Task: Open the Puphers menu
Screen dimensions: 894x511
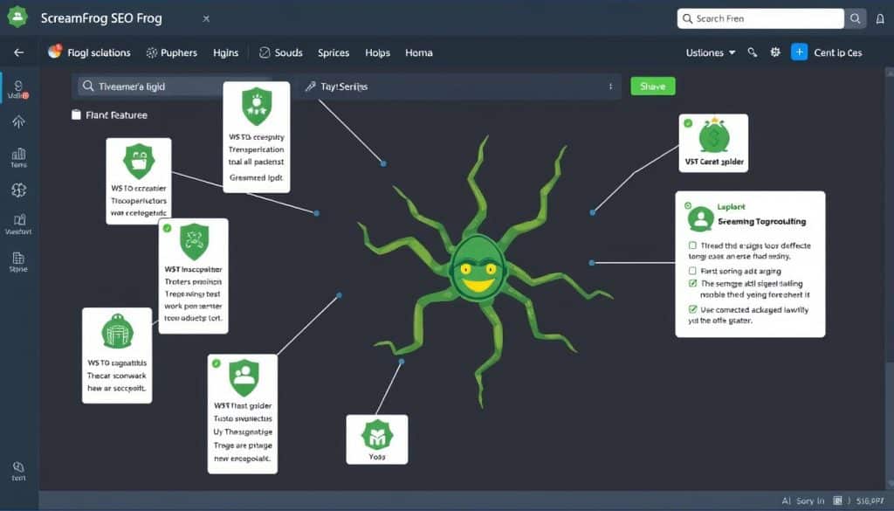Action: coord(172,52)
